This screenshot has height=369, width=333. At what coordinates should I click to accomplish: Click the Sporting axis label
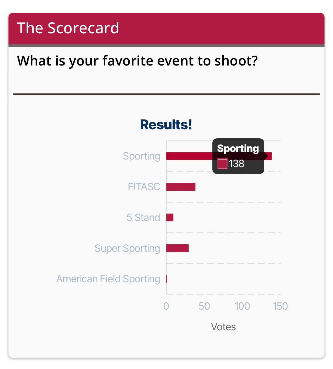[142, 156]
